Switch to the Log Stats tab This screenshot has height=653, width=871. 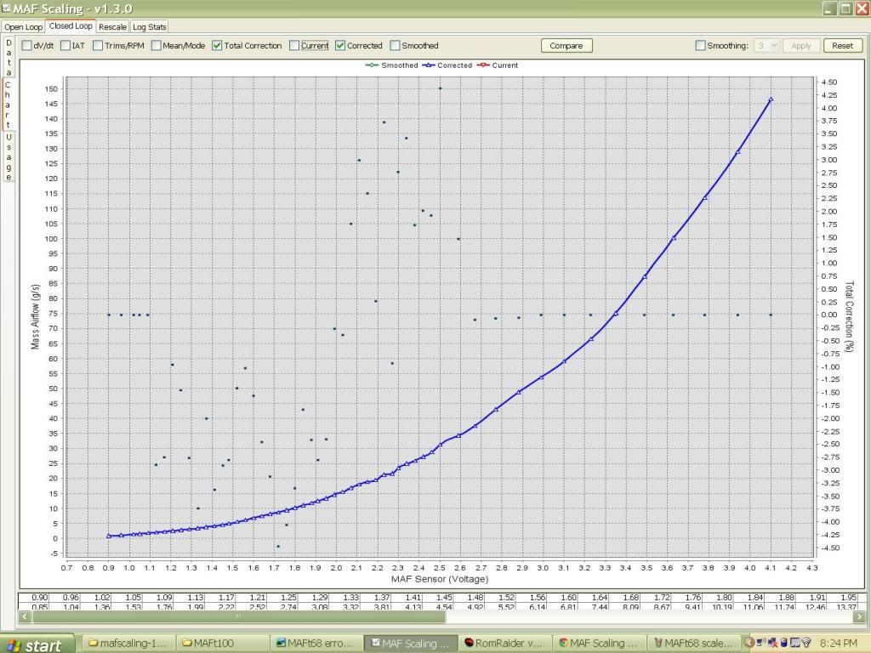point(150,26)
